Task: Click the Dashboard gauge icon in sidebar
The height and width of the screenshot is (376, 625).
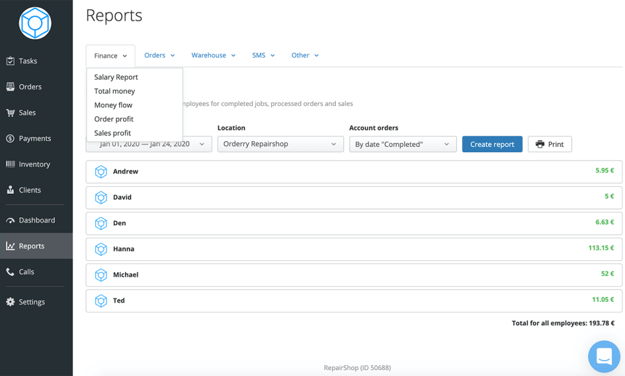Action: click(10, 221)
